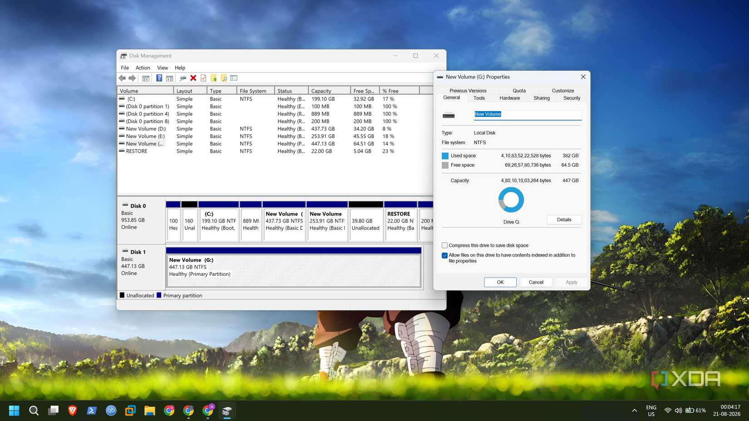Click the Back arrow in the Disk Management toolbar
Image resolution: width=749 pixels, height=421 pixels.
pyautogui.click(x=122, y=78)
